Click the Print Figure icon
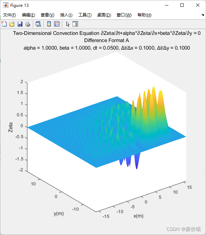 tap(28, 24)
